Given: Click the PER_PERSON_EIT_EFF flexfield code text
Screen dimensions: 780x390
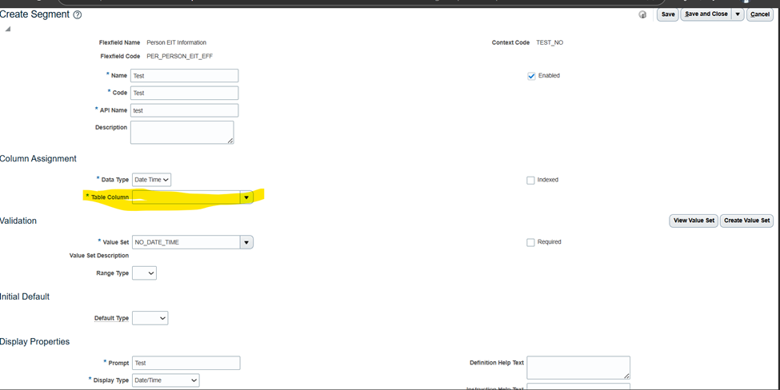Looking at the screenshot, I should click(179, 57).
